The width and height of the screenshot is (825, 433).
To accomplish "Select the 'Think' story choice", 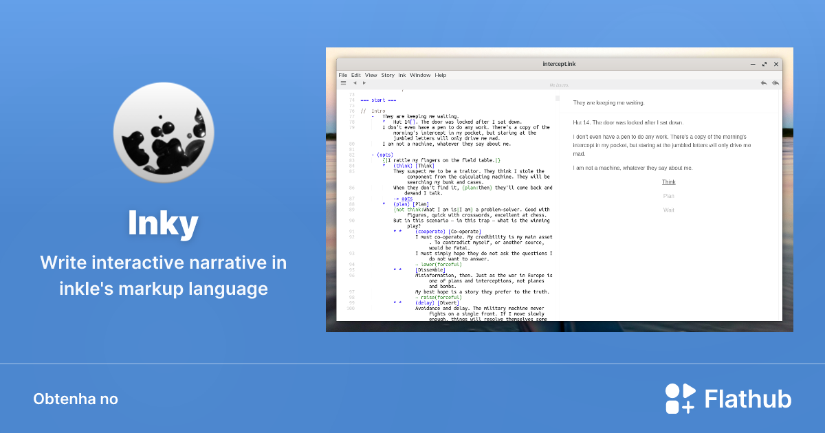I will click(x=668, y=181).
